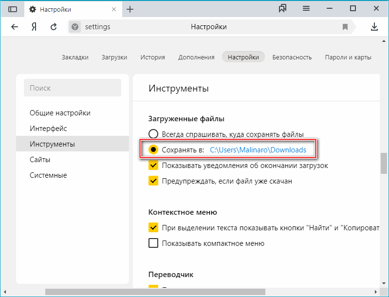
Task: Select Инструменты in sidebar
Action: click(73, 144)
